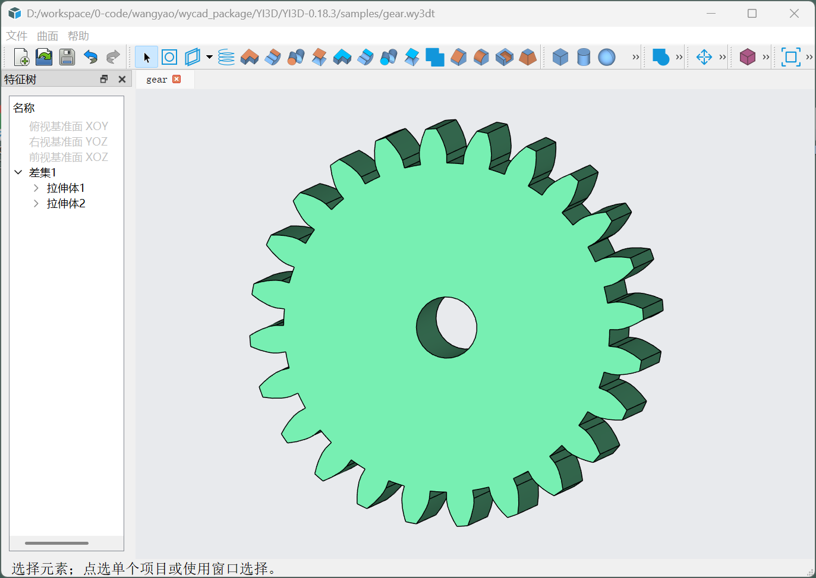Float the 特征树 panel

[x=104, y=79]
